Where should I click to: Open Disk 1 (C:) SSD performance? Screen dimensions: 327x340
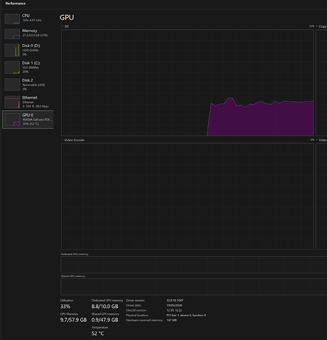click(x=28, y=67)
